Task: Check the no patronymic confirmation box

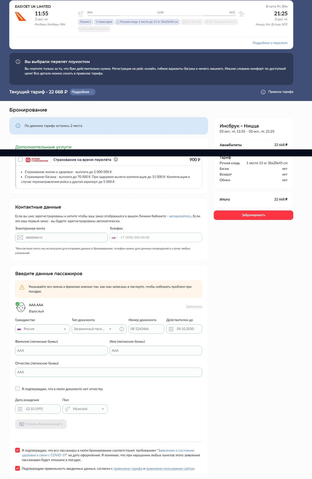Action: tap(18, 389)
